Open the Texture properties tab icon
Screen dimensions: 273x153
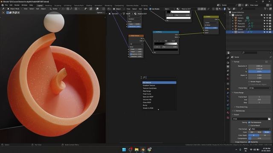tap(228, 118)
